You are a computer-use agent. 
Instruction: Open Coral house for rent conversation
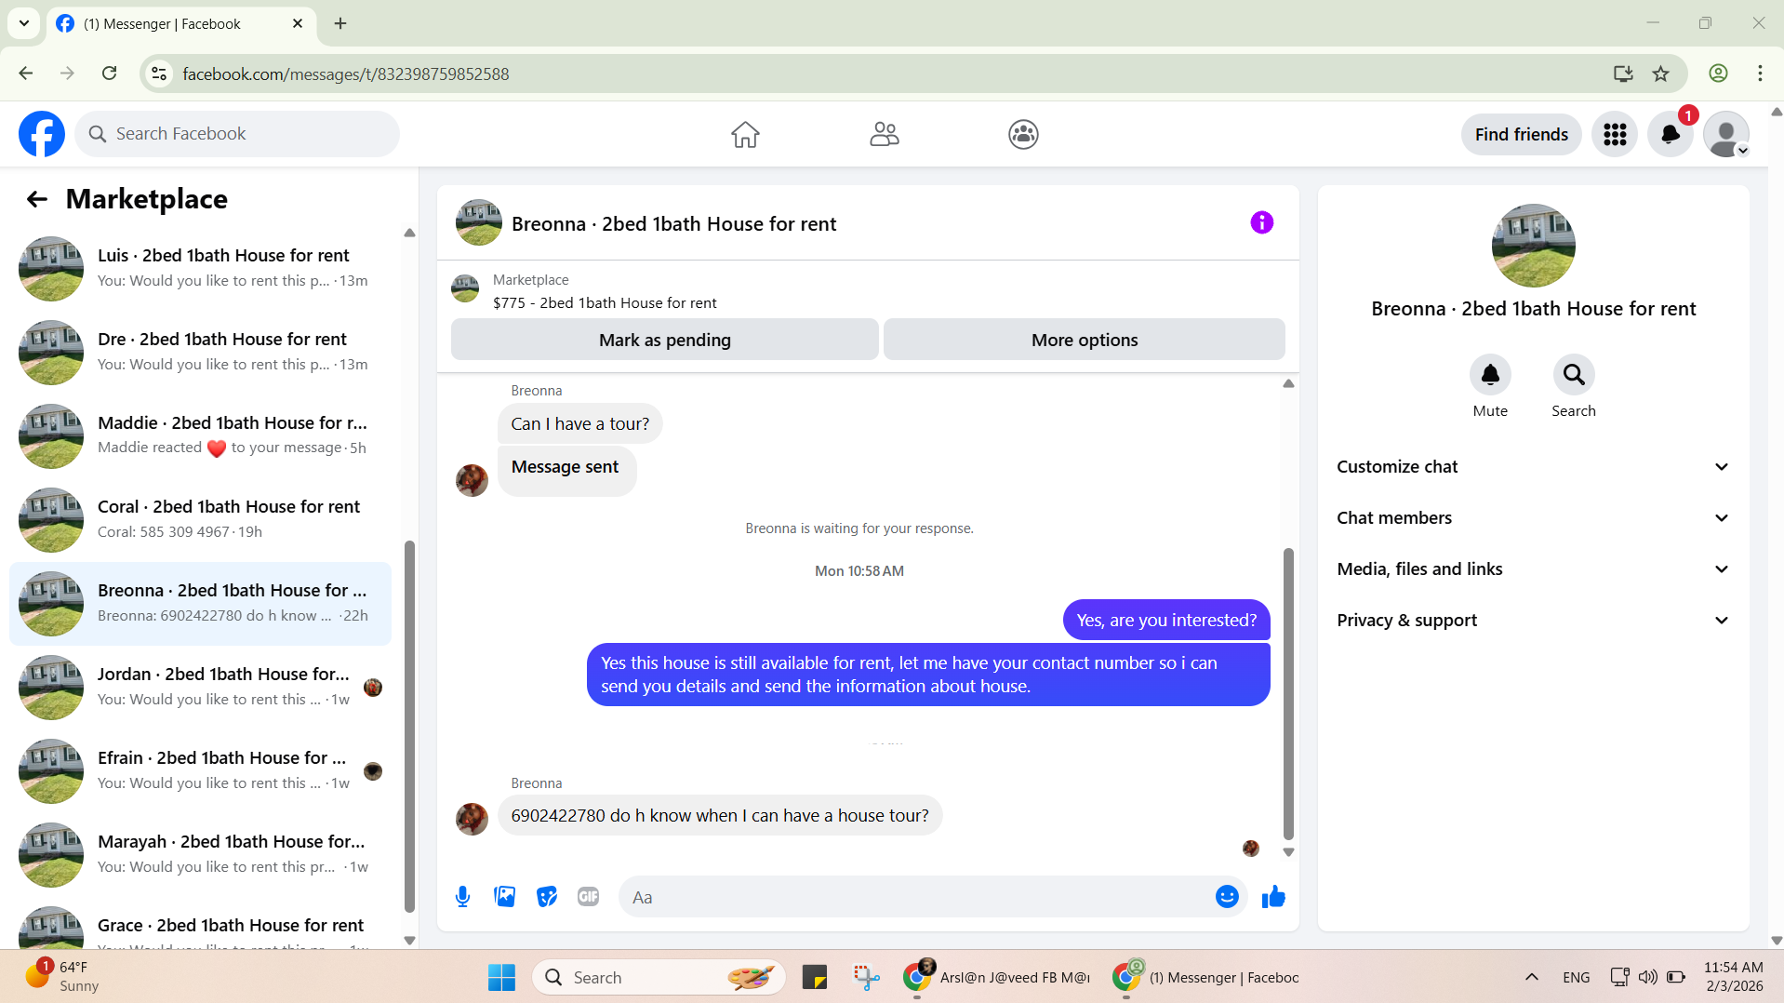200,520
